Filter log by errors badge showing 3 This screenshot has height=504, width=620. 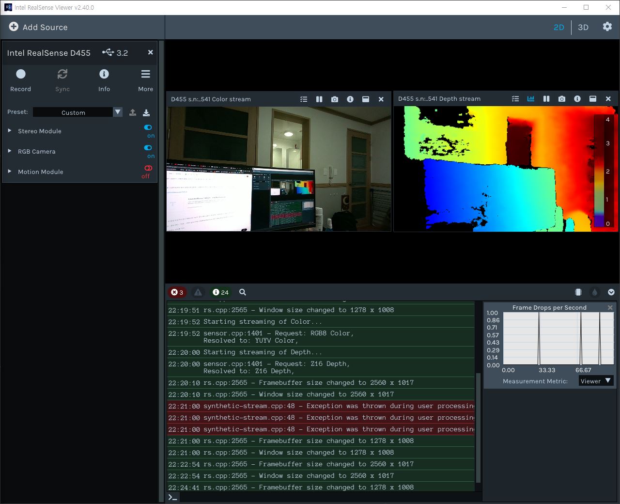[177, 292]
